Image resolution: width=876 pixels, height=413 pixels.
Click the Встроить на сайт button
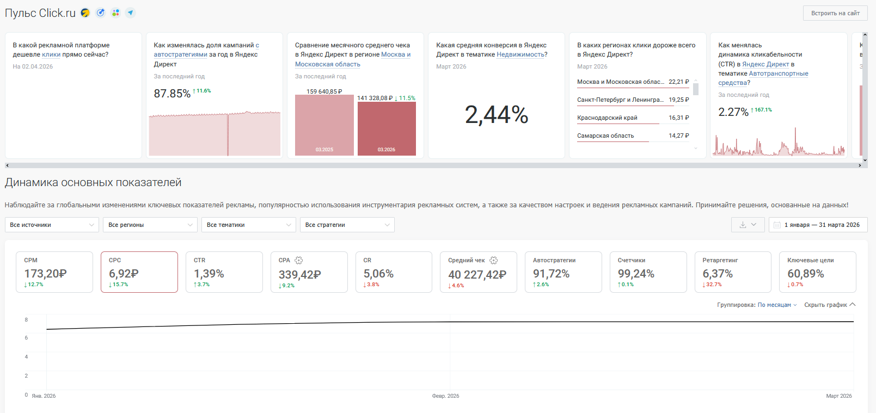[x=835, y=13]
